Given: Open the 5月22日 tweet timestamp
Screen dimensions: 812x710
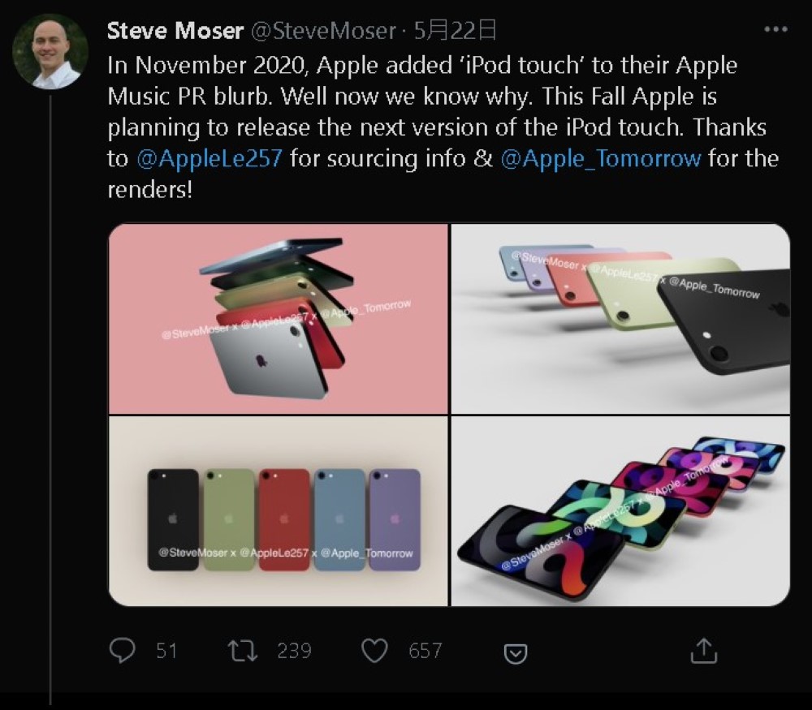Looking at the screenshot, I should coord(456,31).
